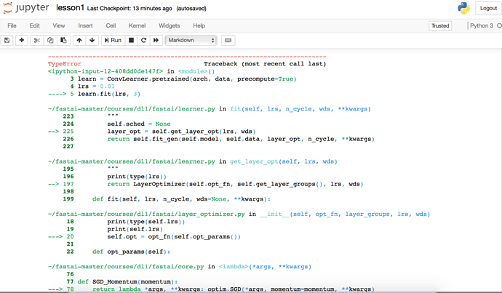The height and width of the screenshot is (293, 502).
Task: Open the Cell menu
Action: (111, 25)
